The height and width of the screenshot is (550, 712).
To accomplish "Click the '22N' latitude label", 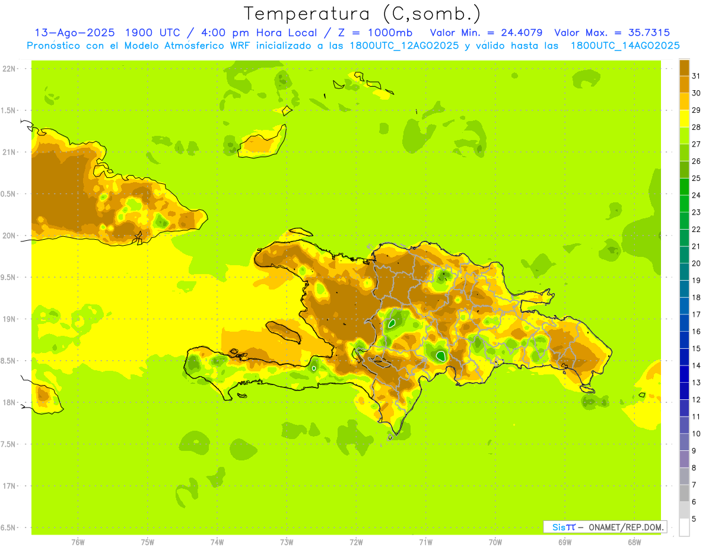I will point(9,69).
